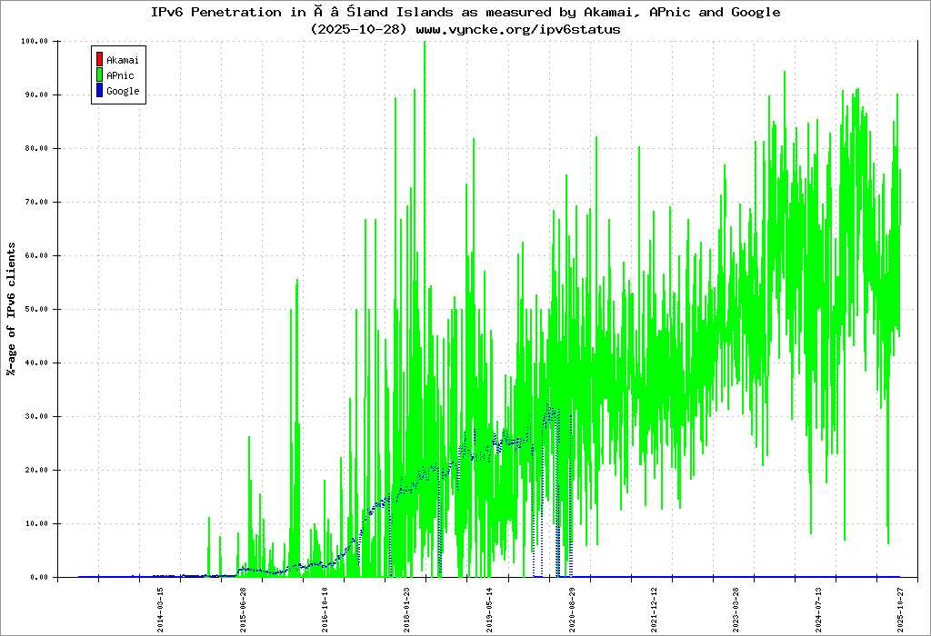This screenshot has height=636, width=931.
Task: Click the 2025-10-27 x-axis date label
Action: click(x=900, y=609)
